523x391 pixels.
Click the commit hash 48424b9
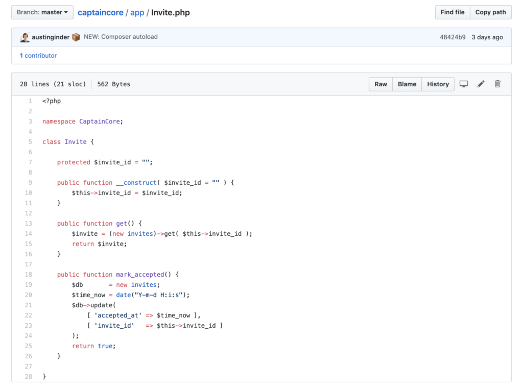click(453, 37)
